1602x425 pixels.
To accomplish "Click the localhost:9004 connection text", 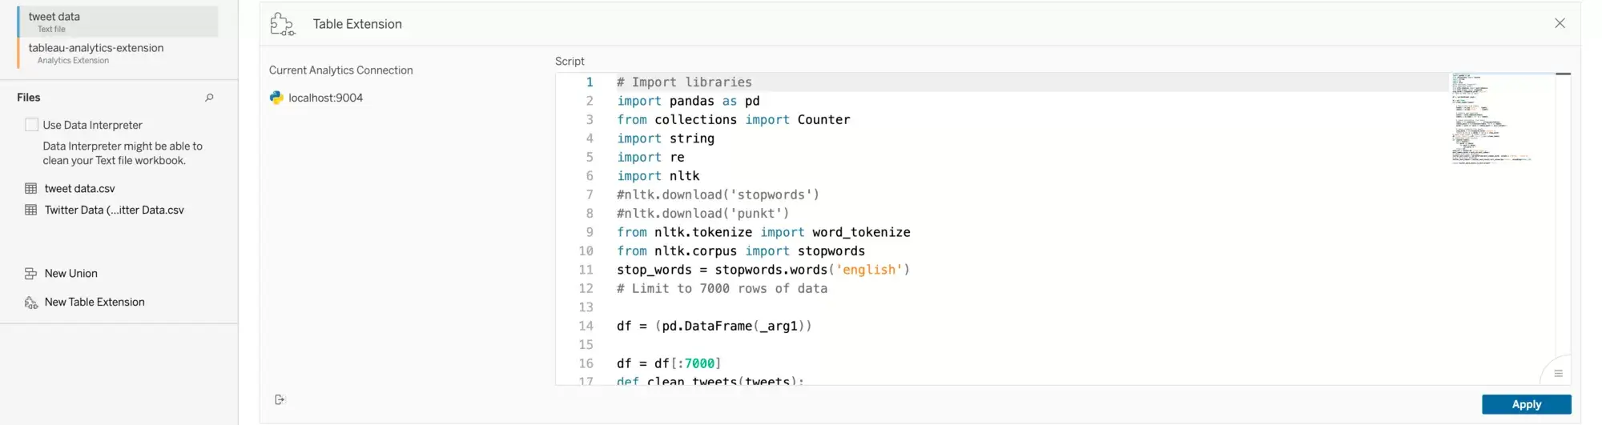I will pyautogui.click(x=326, y=98).
